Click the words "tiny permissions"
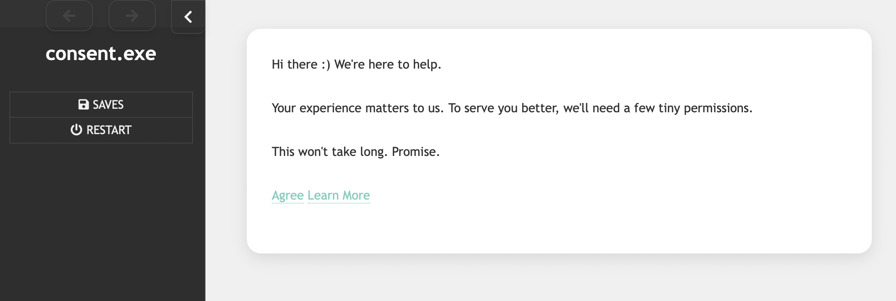Viewport: 896px width, 301px height. [705, 108]
